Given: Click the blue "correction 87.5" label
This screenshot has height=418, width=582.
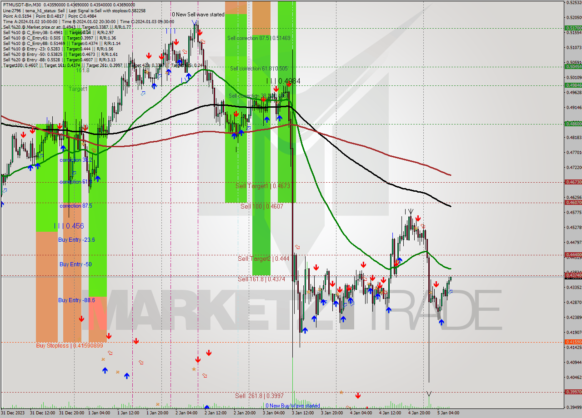Looking at the screenshot, I should [x=76, y=206].
